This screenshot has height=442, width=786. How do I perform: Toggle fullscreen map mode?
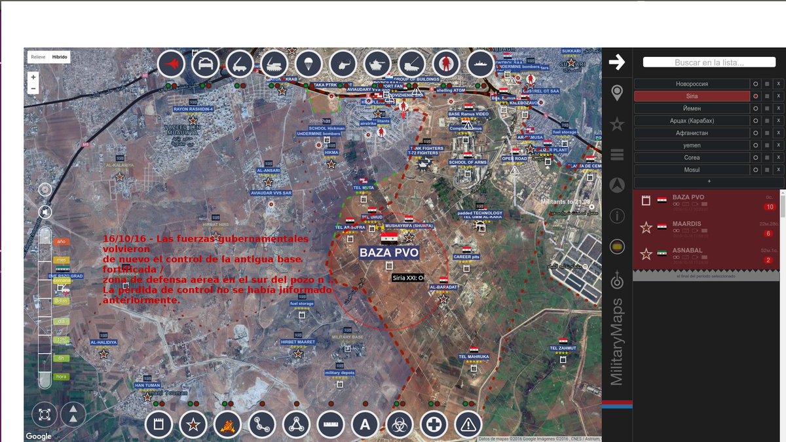44,414
